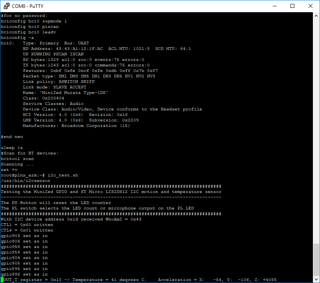Click 'gpio903 set as in' line
The height and width of the screenshot is (283, 320).
[x=24, y=235]
